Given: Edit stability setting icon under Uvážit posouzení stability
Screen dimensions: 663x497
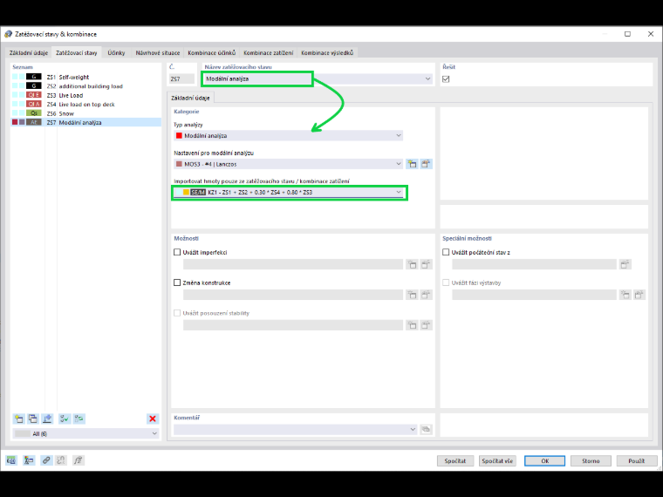Looking at the screenshot, I should click(x=426, y=325).
